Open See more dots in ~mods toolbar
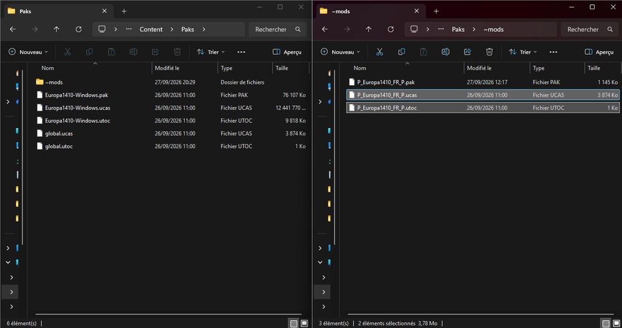622x328 pixels. (554, 52)
